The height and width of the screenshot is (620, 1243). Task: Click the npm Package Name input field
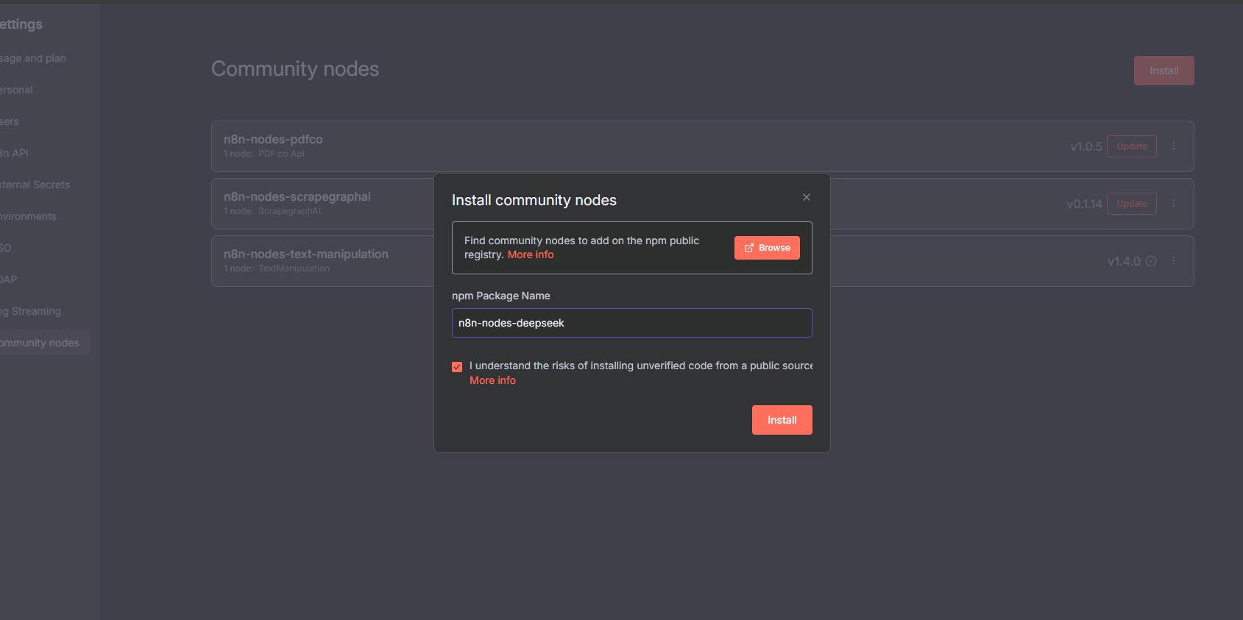click(631, 323)
